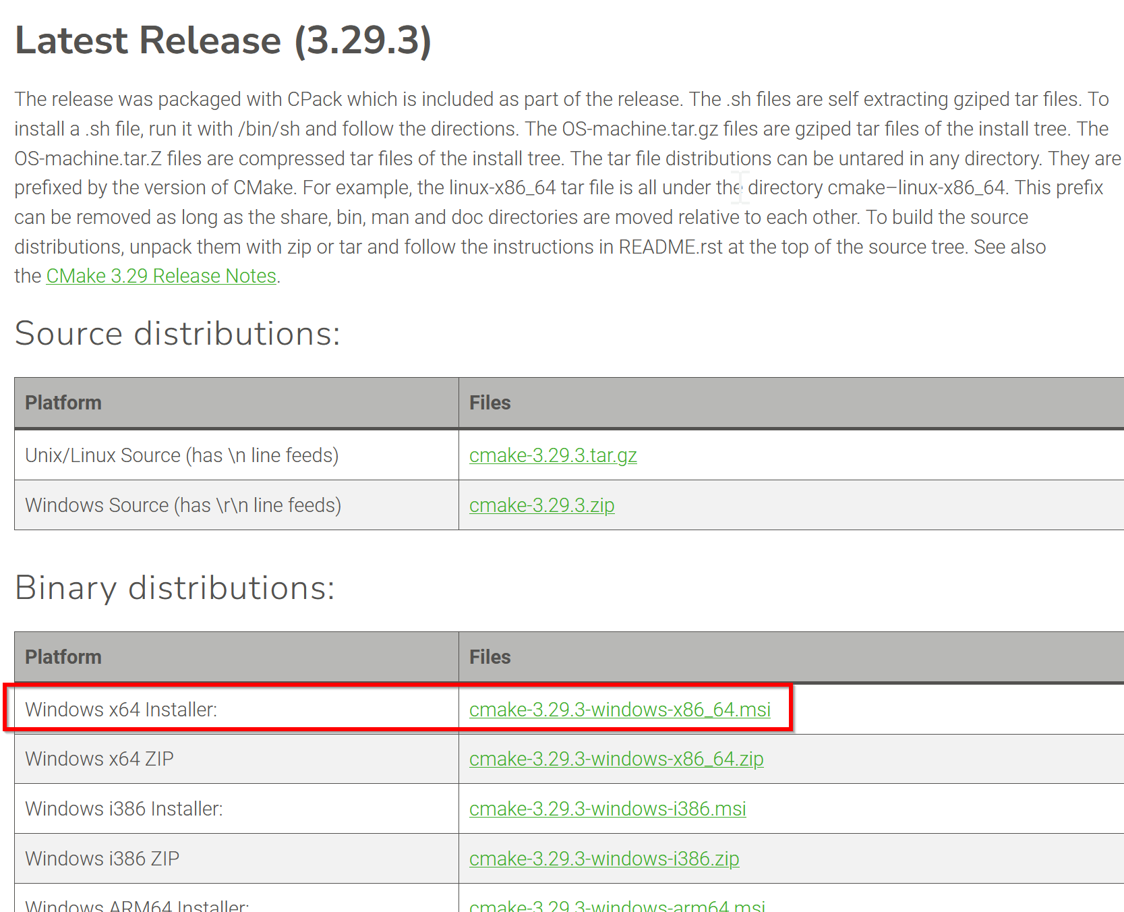Download cmake-3.29.3-windows-x86_64.msi installer
Image resolution: width=1124 pixels, height=912 pixels.
(620, 710)
